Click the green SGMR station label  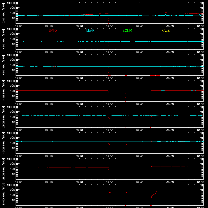(x=127, y=30)
